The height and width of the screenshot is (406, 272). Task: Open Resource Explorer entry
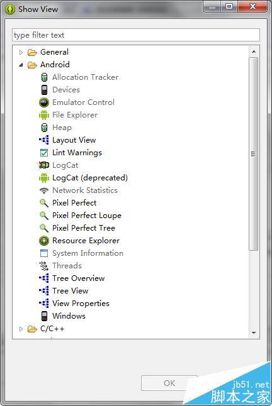pyautogui.click(x=86, y=241)
